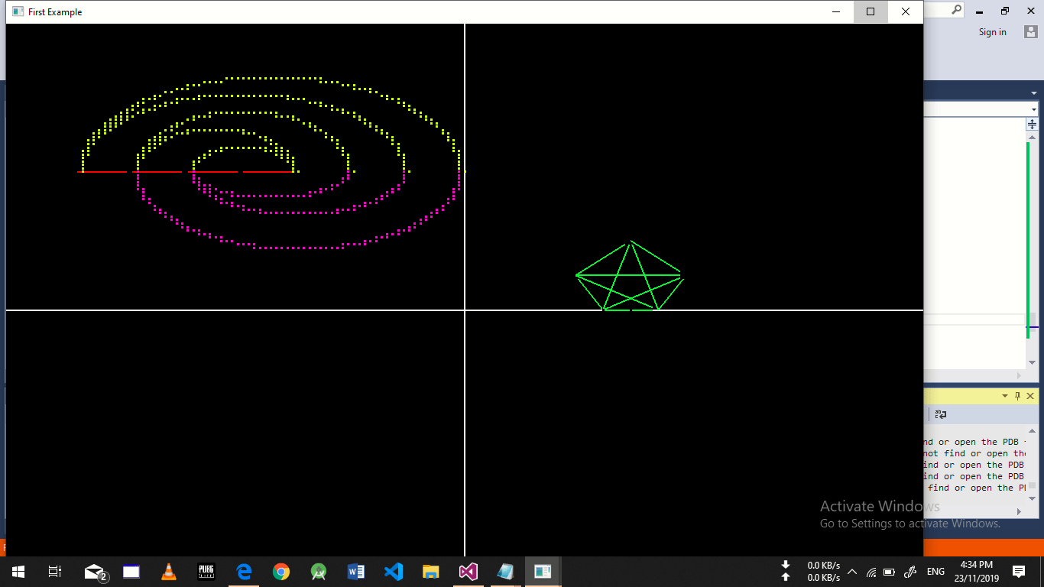Toggle auto-hide pin on Output panel

[1017, 396]
